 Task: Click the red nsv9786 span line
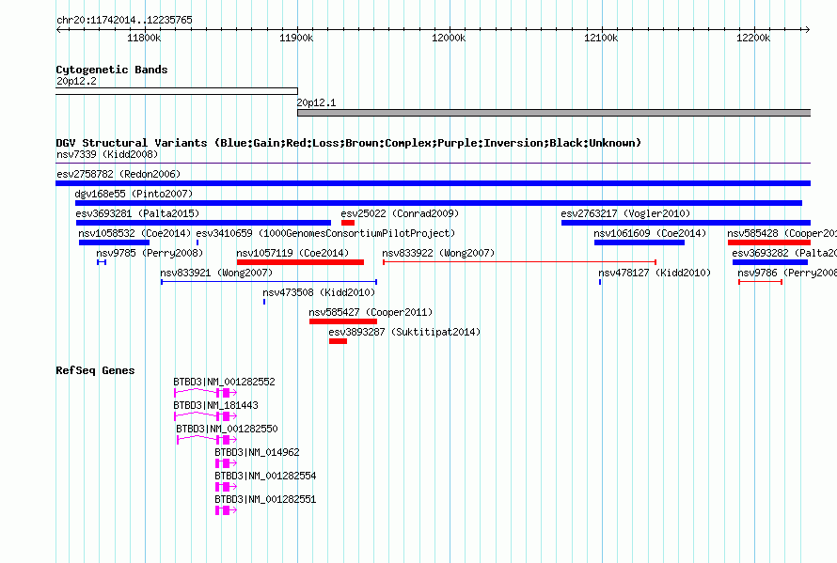click(x=761, y=282)
